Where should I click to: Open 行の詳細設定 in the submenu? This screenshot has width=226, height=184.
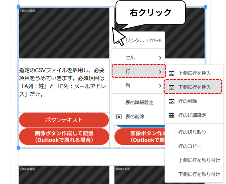pyautogui.click(x=194, y=115)
